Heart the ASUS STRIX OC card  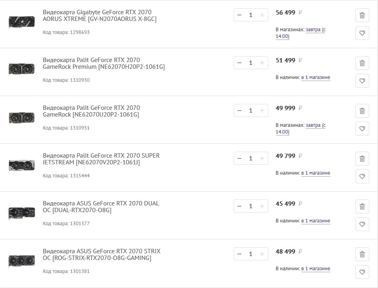[362, 272]
